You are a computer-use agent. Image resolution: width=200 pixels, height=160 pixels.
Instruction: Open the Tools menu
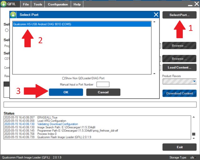coord(38,4)
